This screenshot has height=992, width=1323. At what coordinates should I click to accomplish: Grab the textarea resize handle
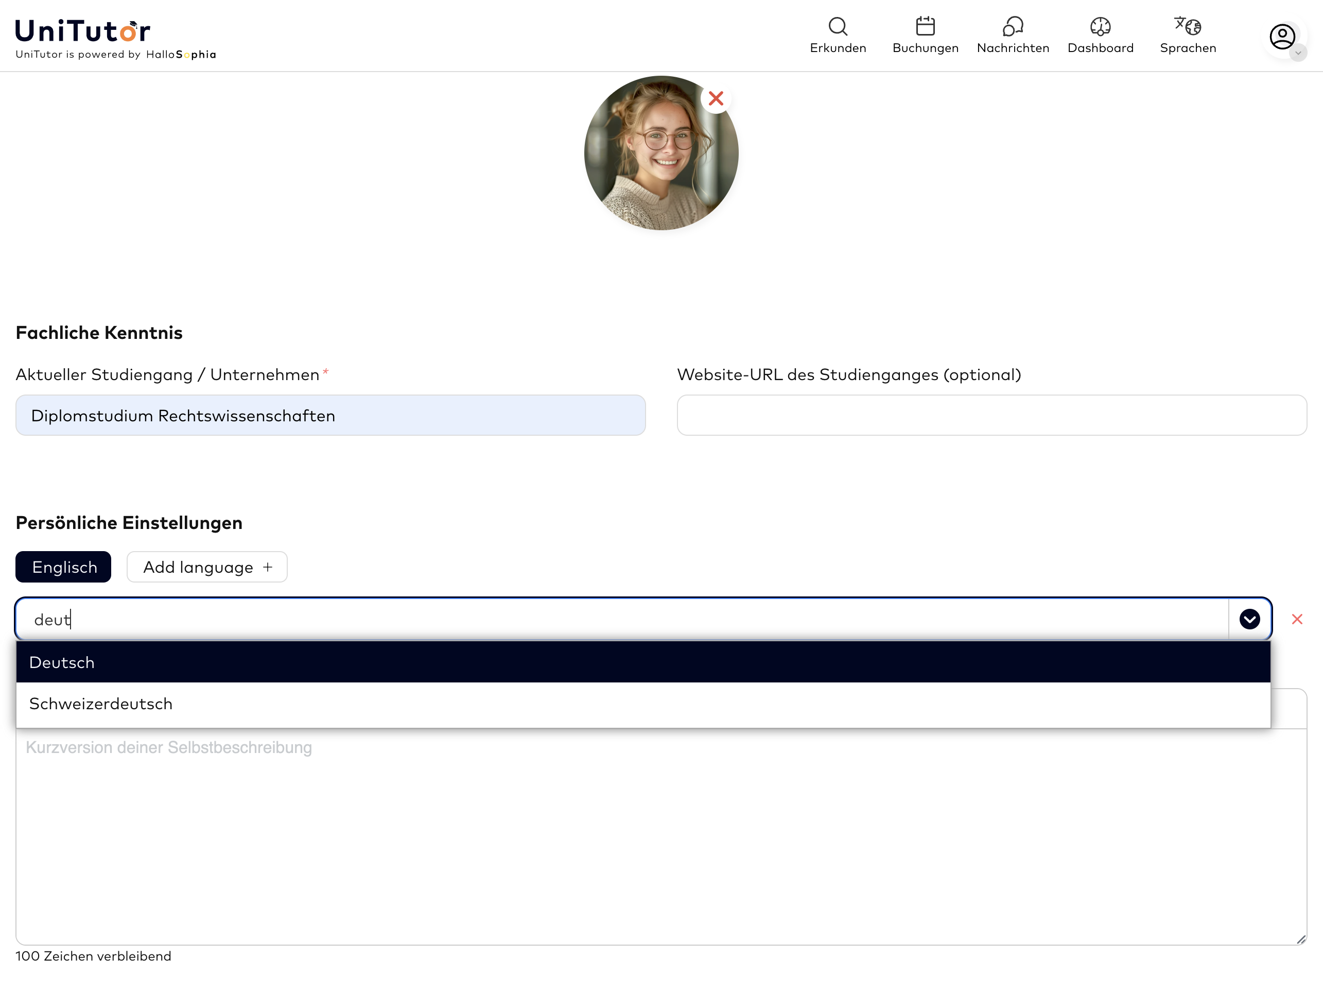[1301, 939]
